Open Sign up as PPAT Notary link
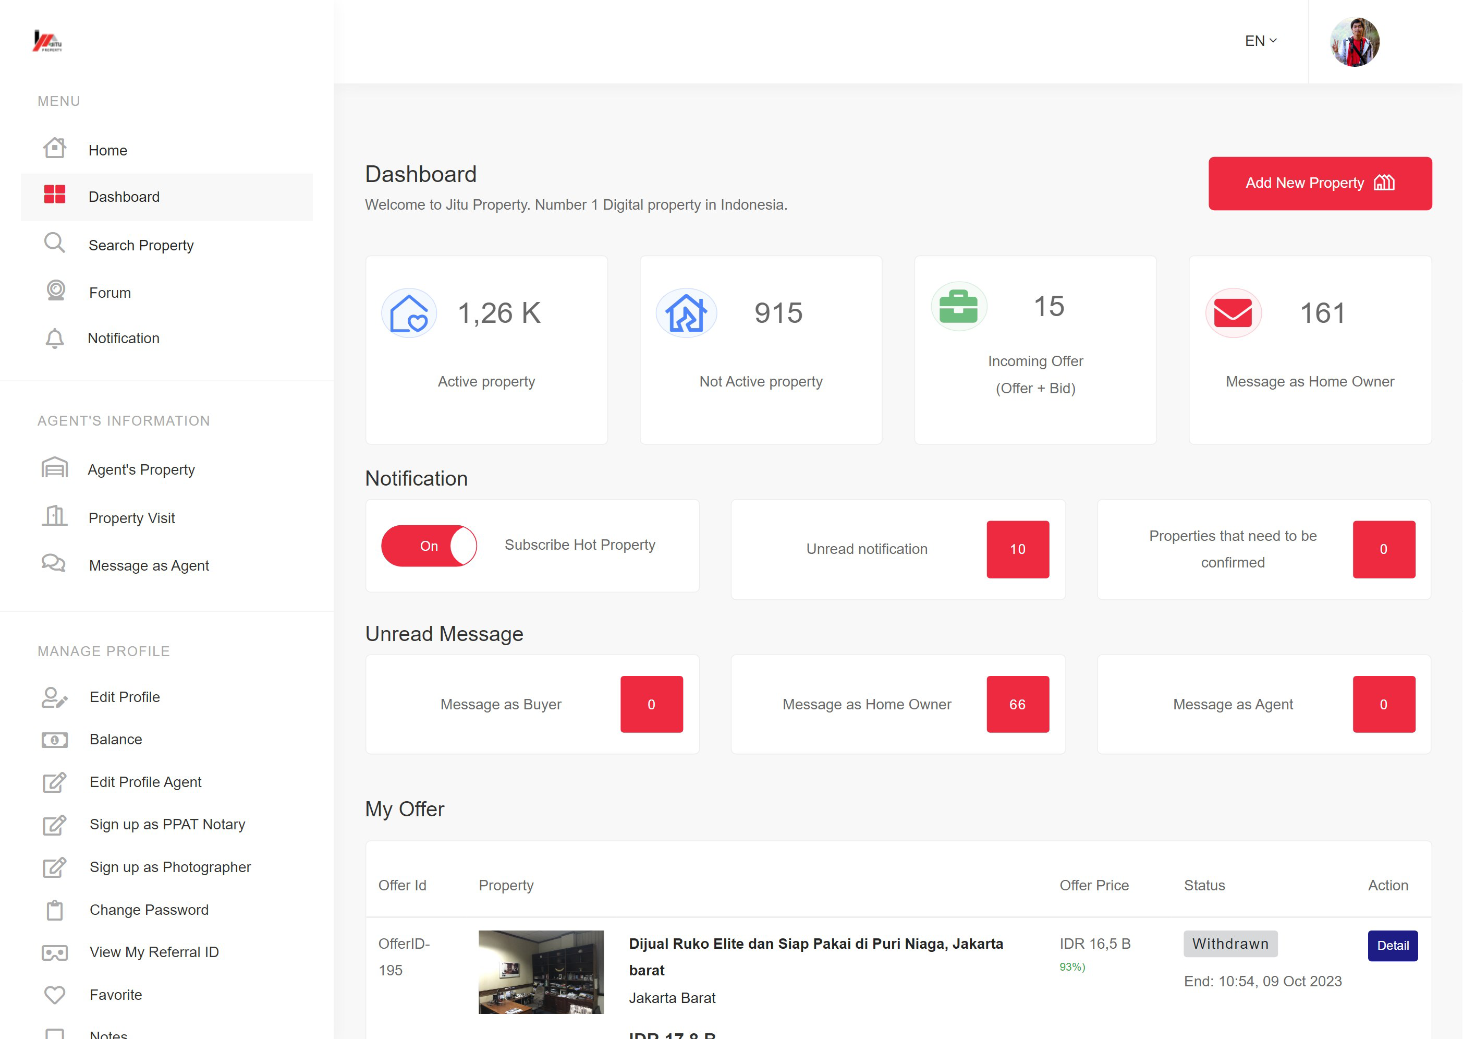Screen dimensions: 1463x1039 click(x=167, y=825)
